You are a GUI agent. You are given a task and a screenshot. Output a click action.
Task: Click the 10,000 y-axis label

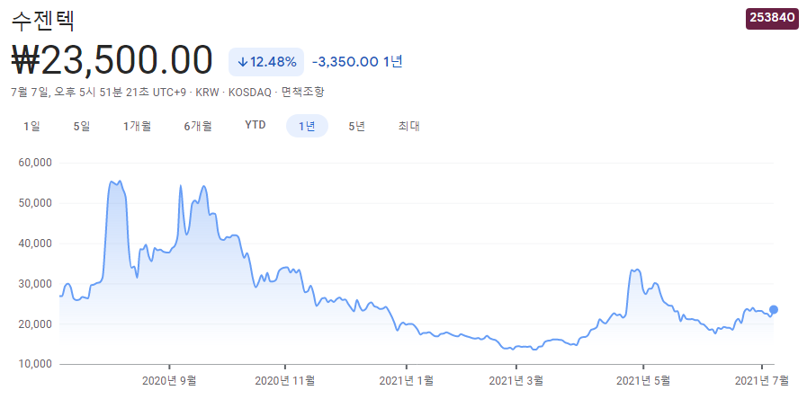pos(35,364)
